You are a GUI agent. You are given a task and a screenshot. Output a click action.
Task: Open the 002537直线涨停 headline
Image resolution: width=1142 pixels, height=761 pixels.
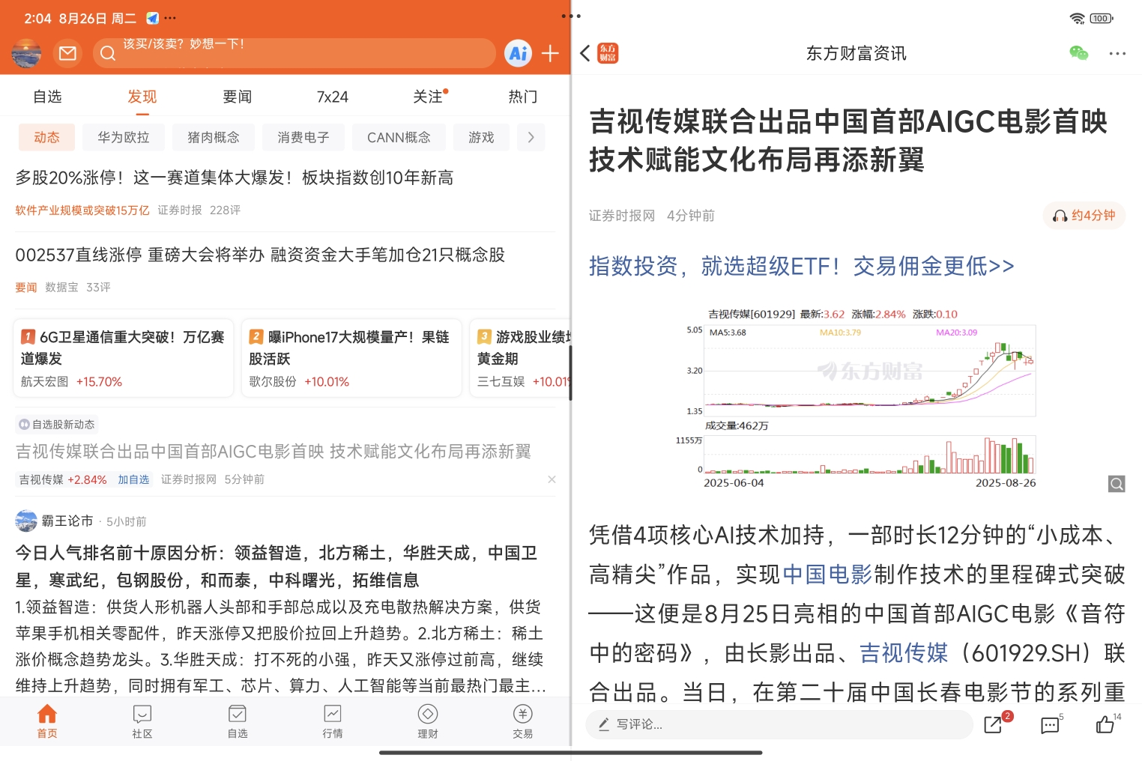tap(260, 255)
